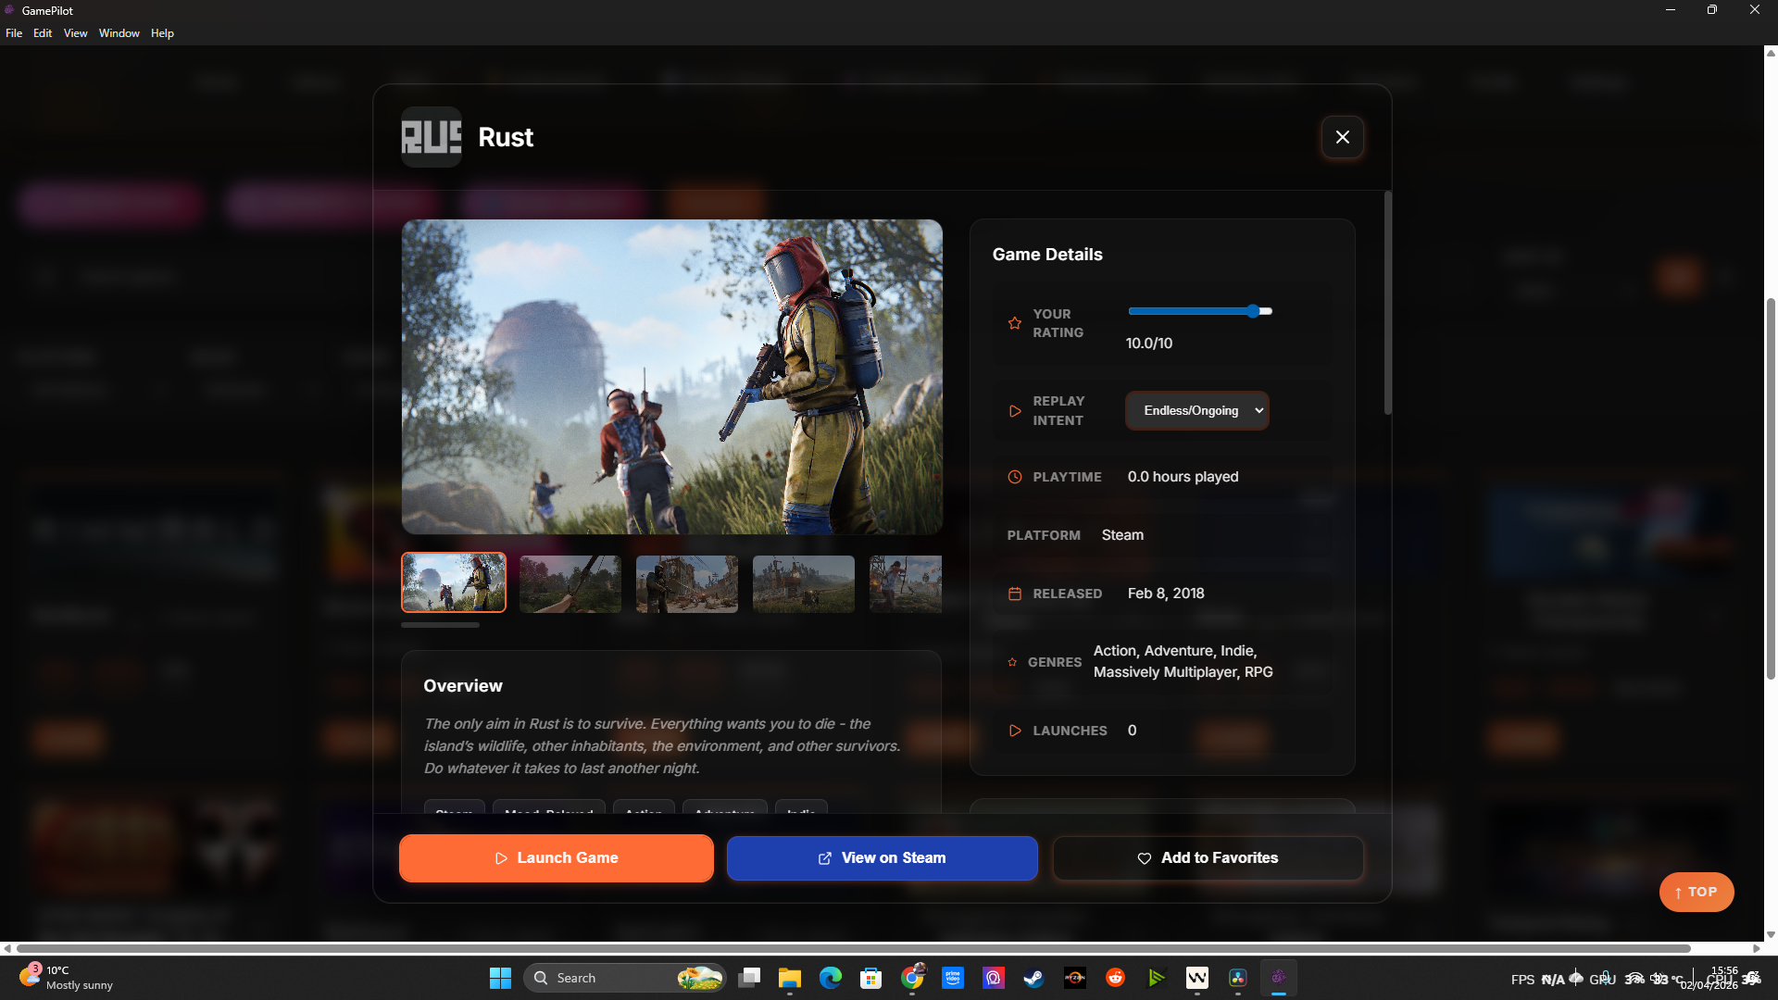Open Steam from the Windows taskbar
This screenshot has height=1000, width=1778.
coord(1033,978)
